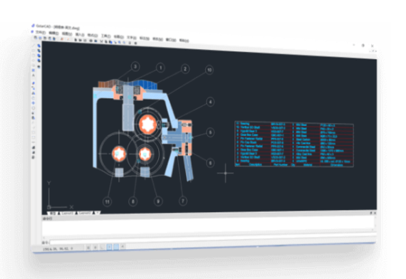Select balloon number 11 in the drawing
Image resolution: width=406 pixels, height=279 pixels.
[107, 201]
